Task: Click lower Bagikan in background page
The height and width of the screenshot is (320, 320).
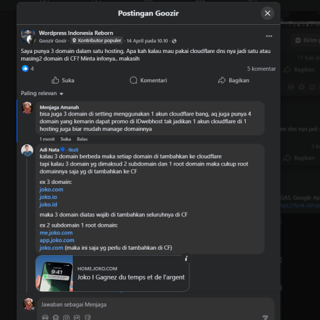Action: click(x=299, y=158)
